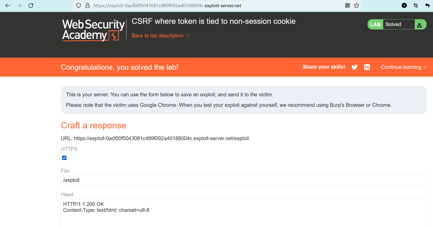Click the extension badge numbered 1
The image size is (433, 228).
point(404,6)
